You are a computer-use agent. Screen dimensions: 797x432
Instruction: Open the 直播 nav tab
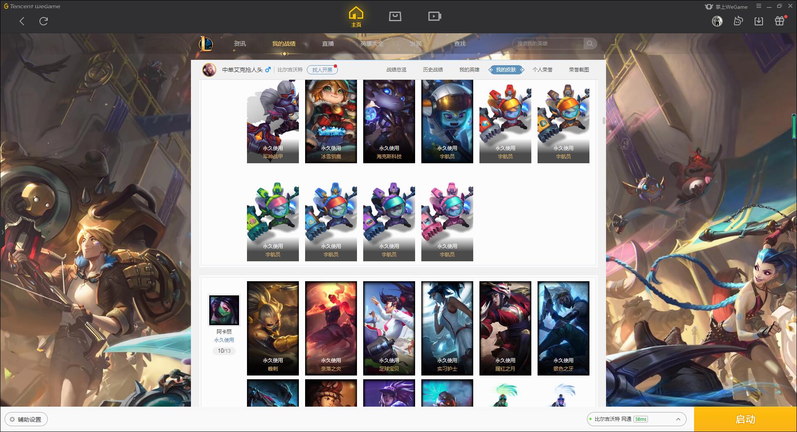pos(328,44)
